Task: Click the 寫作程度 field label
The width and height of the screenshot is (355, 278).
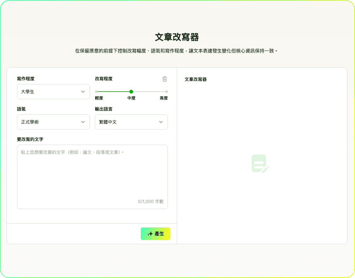Action: pyautogui.click(x=25, y=79)
